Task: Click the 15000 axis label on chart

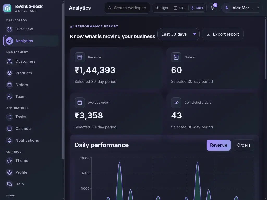Action: (85, 173)
